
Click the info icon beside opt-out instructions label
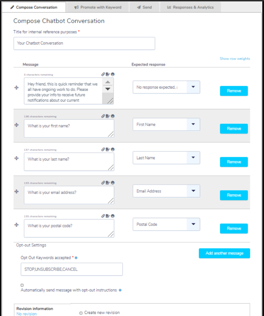point(120,290)
